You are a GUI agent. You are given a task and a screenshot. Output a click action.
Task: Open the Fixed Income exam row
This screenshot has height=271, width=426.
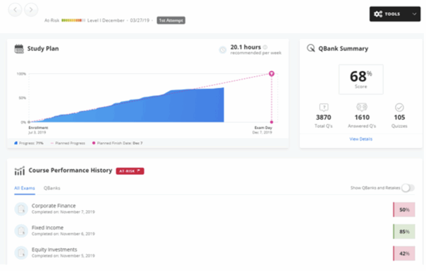[47, 228]
